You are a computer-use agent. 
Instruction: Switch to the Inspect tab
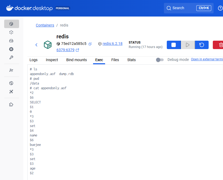click(x=52, y=60)
